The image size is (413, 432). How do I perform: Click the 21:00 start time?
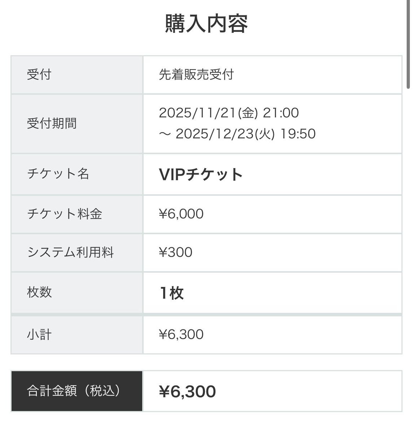(281, 113)
